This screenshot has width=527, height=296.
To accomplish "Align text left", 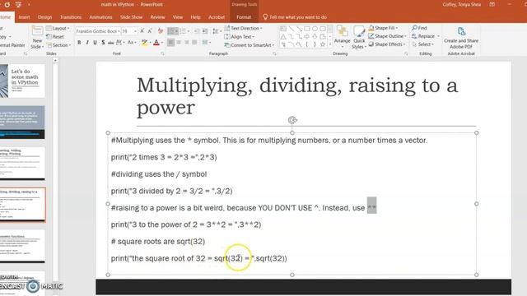I will (x=170, y=42).
